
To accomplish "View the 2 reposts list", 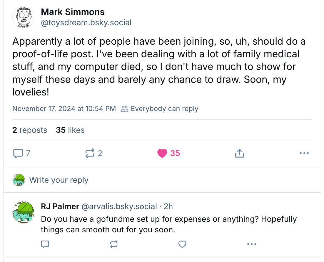I will pyautogui.click(x=30, y=130).
